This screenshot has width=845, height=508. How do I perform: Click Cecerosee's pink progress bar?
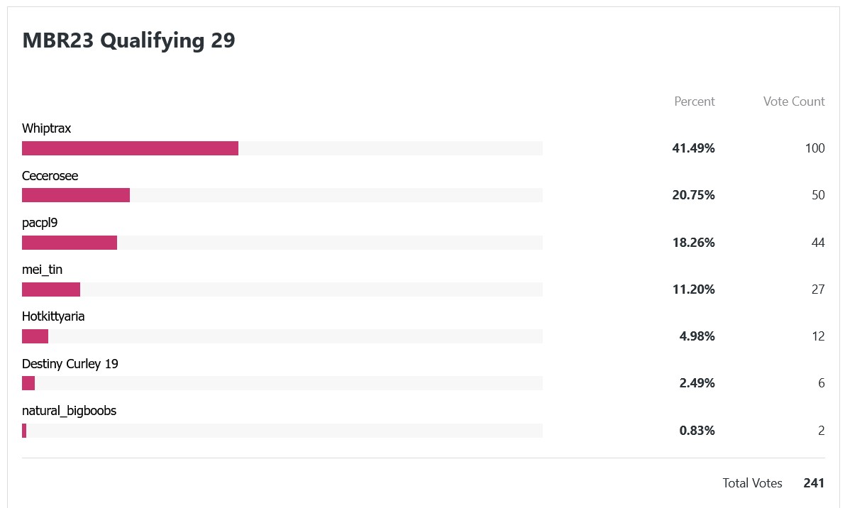[76, 195]
